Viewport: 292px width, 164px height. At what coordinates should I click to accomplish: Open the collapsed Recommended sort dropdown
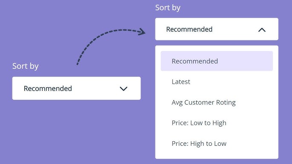(x=77, y=88)
